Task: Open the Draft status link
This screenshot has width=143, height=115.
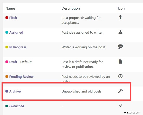Action: 13,62
